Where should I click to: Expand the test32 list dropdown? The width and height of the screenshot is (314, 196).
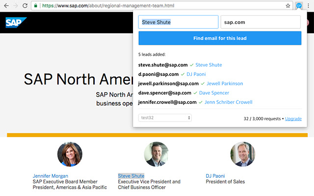[x=165, y=118]
